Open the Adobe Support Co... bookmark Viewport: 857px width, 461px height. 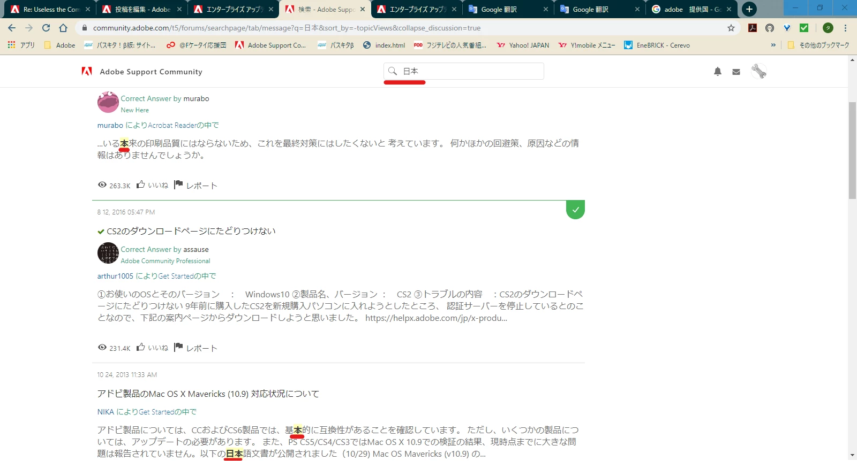(270, 45)
